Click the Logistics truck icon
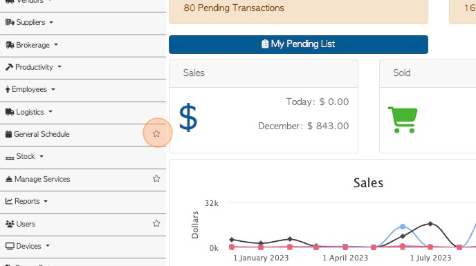Image resolution: width=476 pixels, height=266 pixels. pos(10,112)
